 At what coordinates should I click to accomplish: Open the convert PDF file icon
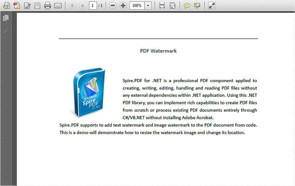(17, 6)
